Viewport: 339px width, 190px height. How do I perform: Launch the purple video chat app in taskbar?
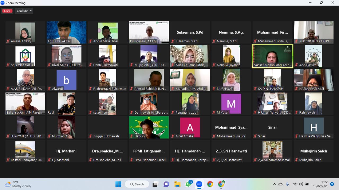point(166,184)
